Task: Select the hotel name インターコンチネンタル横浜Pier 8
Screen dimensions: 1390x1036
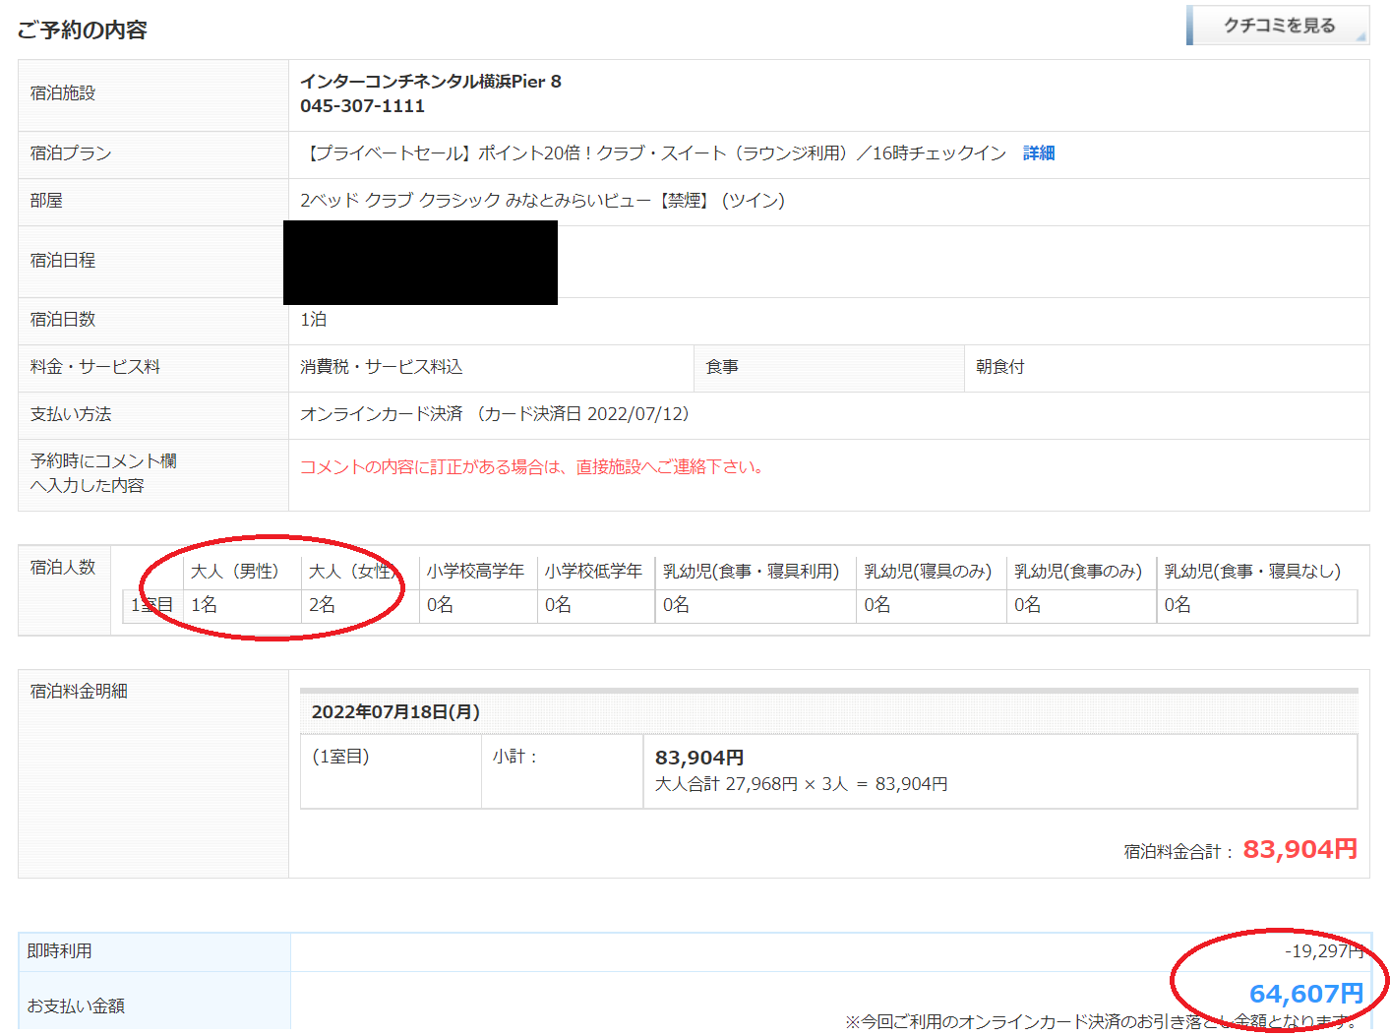Action: 431,82
